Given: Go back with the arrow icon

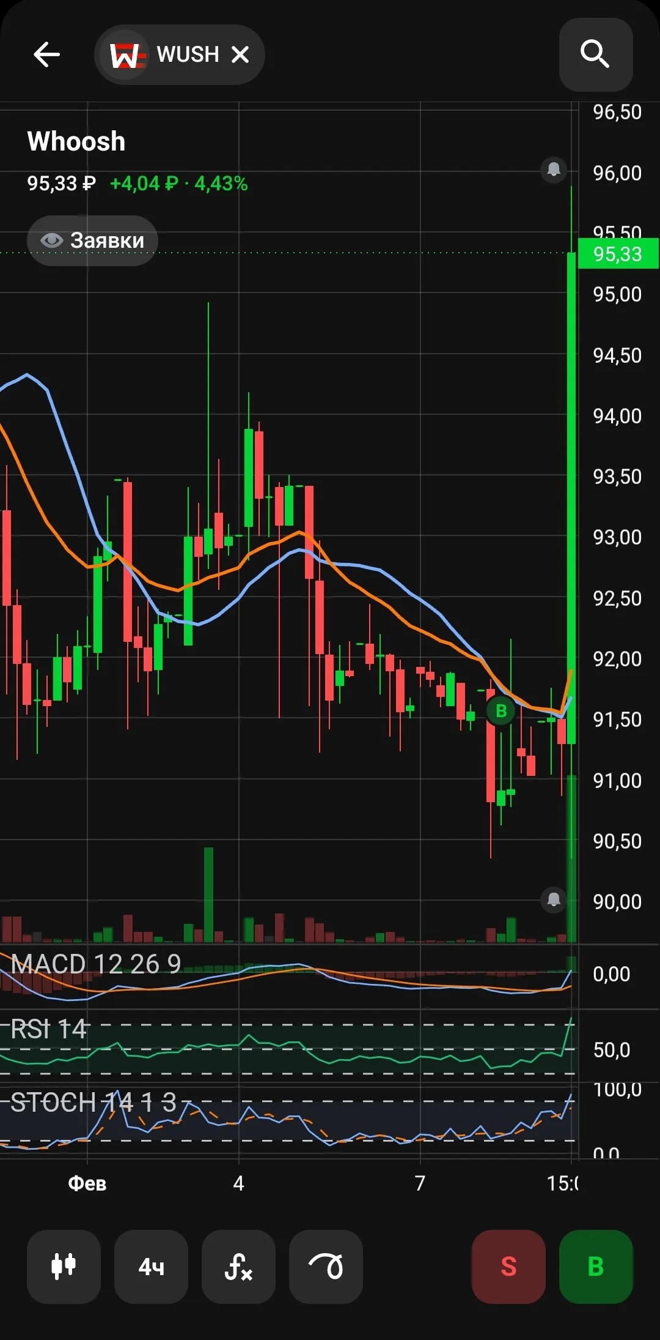Looking at the screenshot, I should (46, 54).
